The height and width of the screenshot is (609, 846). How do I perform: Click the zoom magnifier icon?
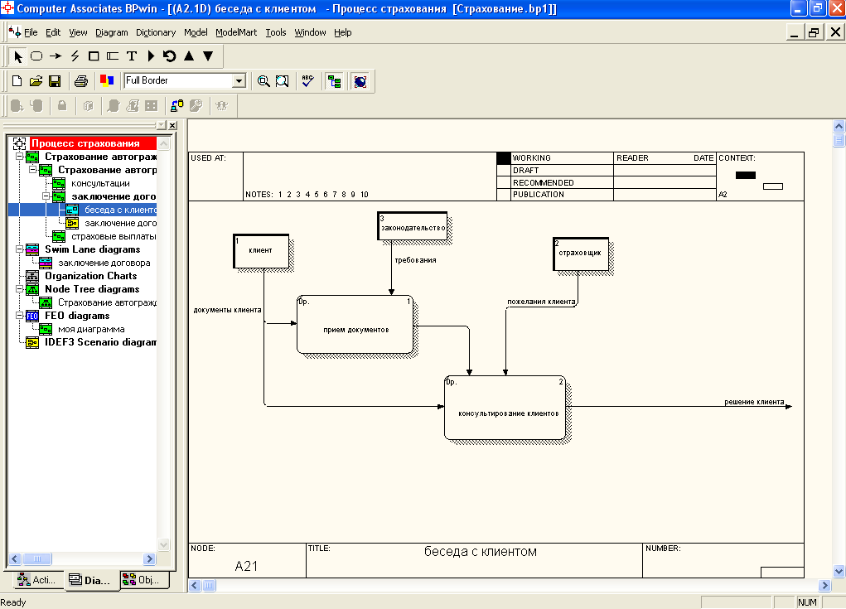pos(263,81)
